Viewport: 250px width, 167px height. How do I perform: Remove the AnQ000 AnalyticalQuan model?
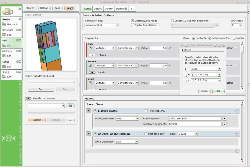(x=237, y=134)
